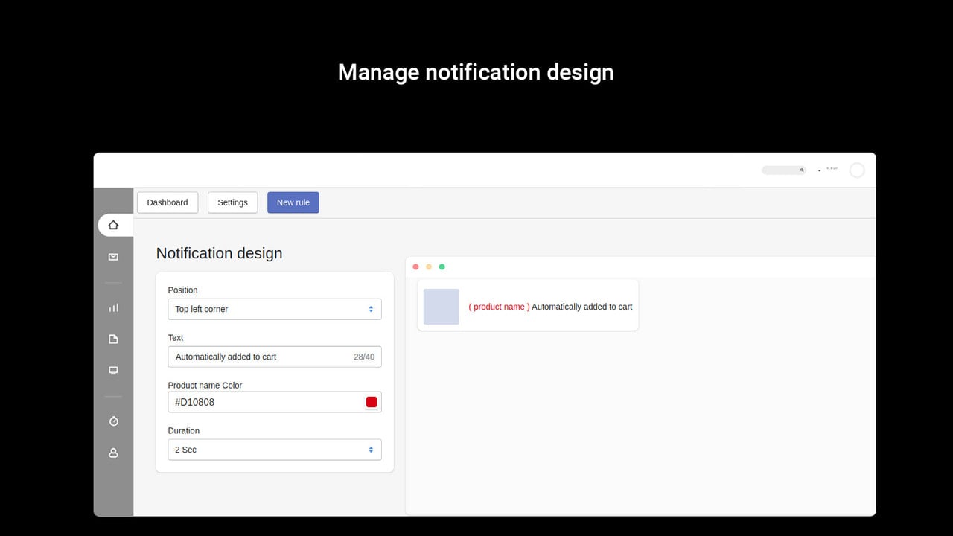Open the timer clock sidebar icon

click(113, 421)
